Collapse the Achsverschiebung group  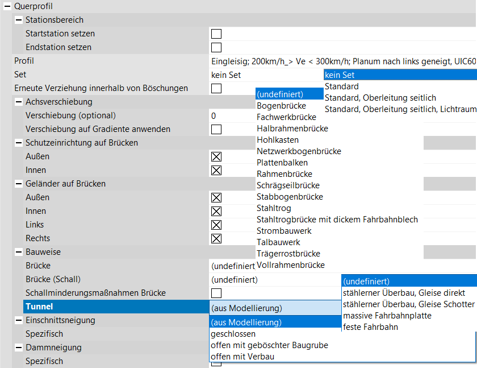tap(19, 102)
